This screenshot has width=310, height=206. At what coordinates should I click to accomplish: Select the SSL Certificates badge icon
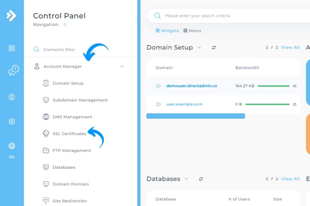46,134
